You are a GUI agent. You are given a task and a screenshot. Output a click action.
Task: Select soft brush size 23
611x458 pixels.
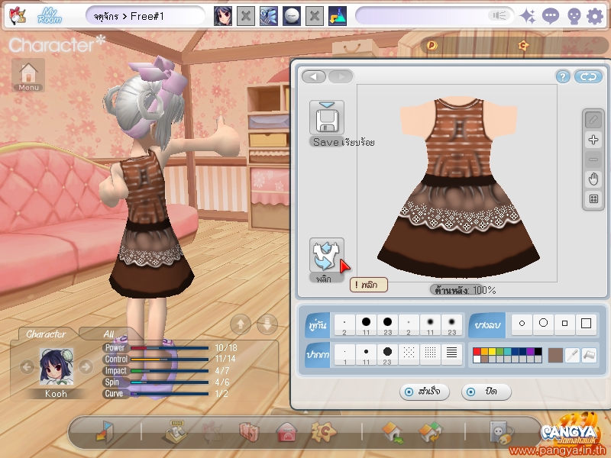(451, 325)
